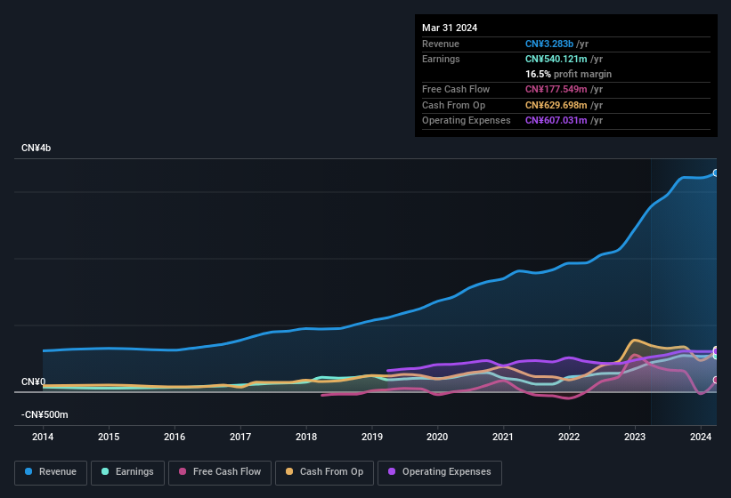Click the Mar 31 2024 tooltip date
Screen dimensions: 731x498
tap(450, 28)
